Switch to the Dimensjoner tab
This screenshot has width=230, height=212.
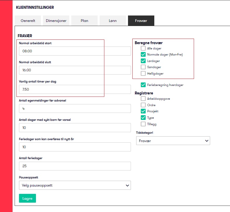(x=56, y=21)
